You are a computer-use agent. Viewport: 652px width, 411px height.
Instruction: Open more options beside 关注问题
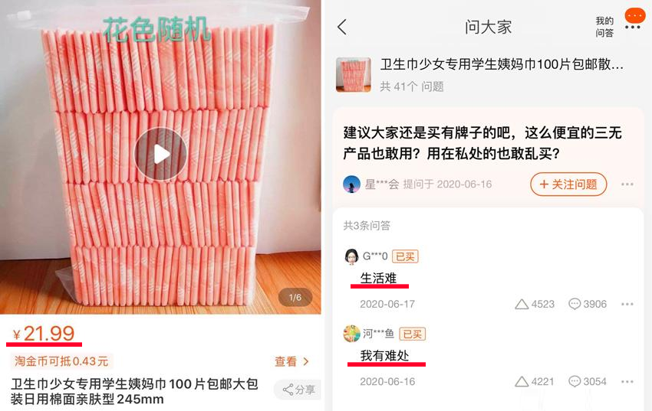[627, 184]
